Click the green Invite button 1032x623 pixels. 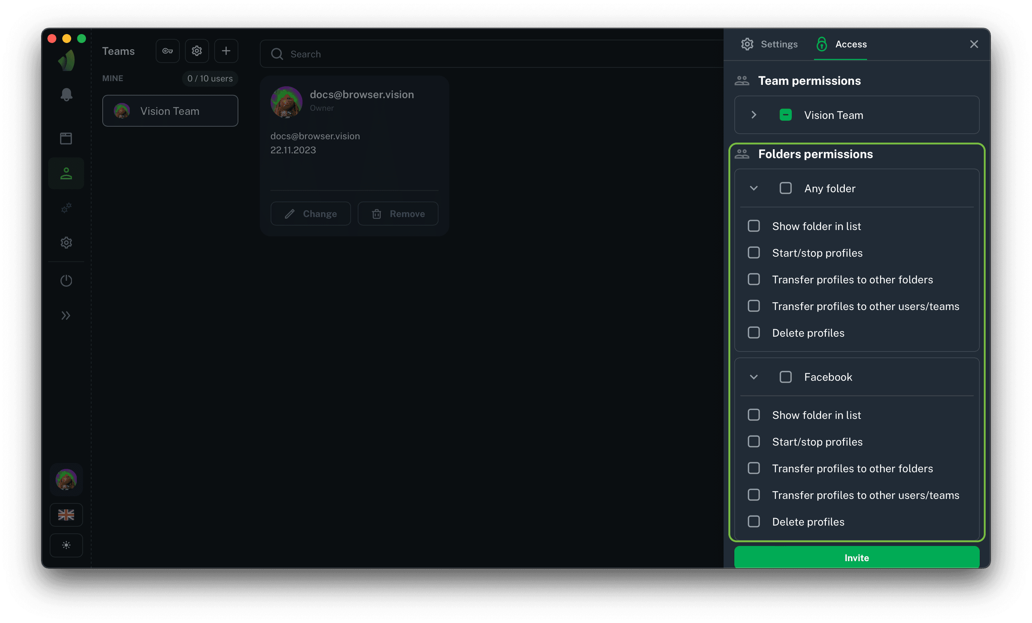[857, 557]
